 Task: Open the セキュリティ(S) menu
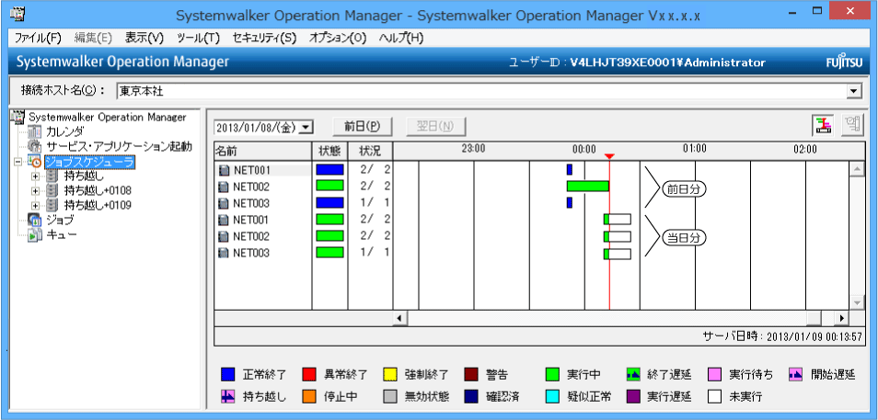(264, 38)
